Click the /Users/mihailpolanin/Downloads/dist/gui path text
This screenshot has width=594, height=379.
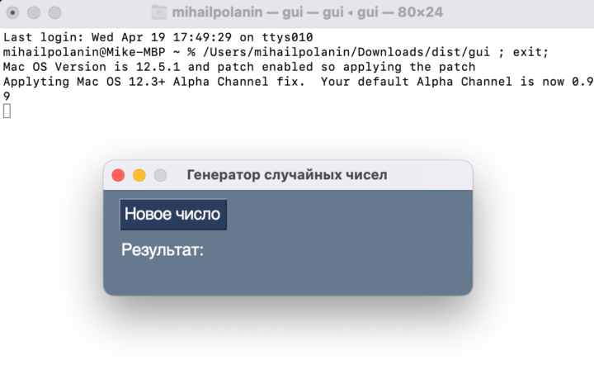tap(346, 52)
